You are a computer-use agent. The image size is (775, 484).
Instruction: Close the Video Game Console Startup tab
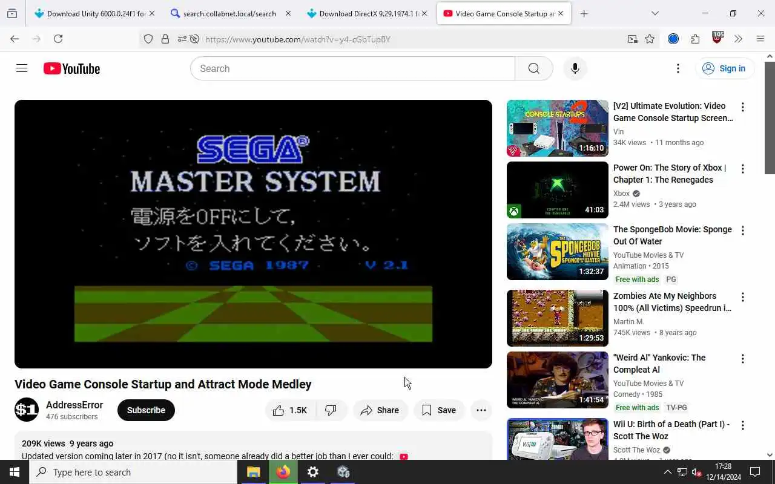pyautogui.click(x=561, y=13)
